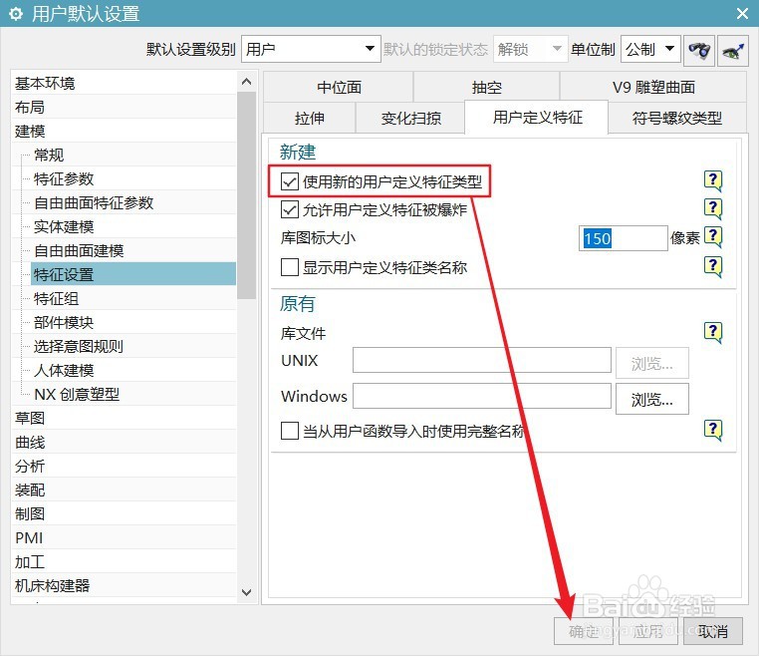The width and height of the screenshot is (759, 656).
Task: Switch to the V9 雕塑曲面 tab
Action: [653, 87]
